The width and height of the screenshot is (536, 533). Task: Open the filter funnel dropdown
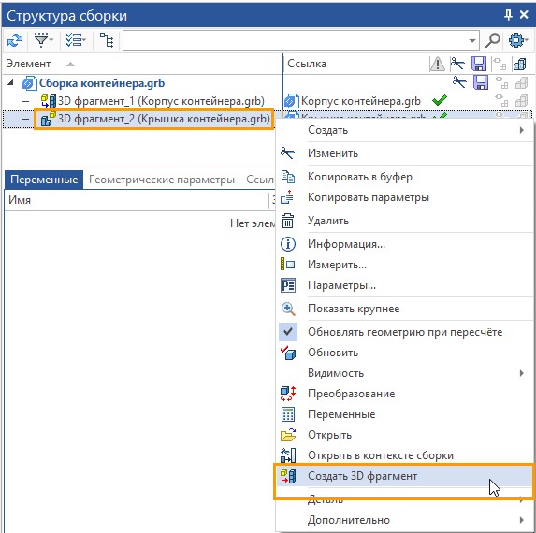[x=44, y=40]
